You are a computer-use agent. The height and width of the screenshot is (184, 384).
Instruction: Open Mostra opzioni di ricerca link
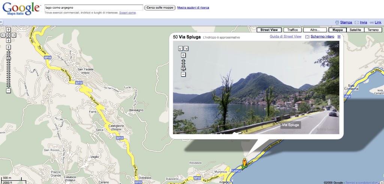pos(193,7)
